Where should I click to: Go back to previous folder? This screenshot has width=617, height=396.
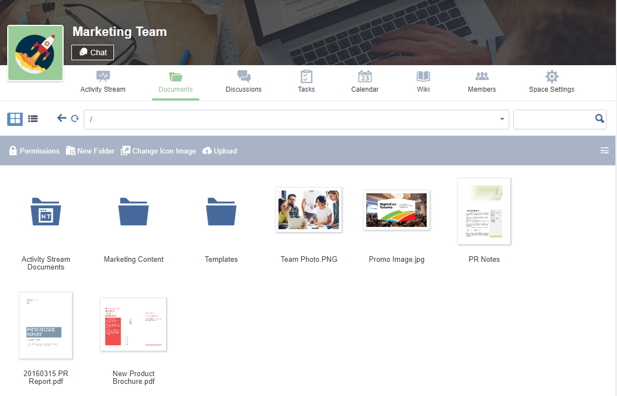click(61, 118)
